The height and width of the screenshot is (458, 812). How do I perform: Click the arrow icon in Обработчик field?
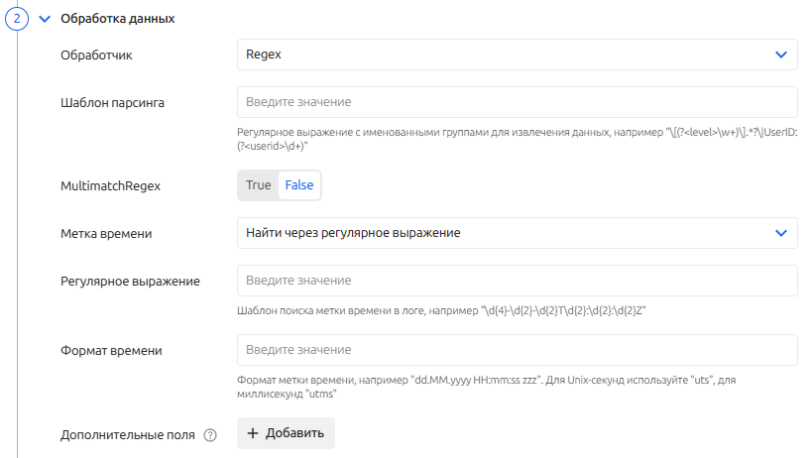point(780,55)
